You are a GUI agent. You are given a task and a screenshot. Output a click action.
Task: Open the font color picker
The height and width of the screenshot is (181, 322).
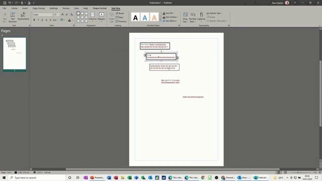[70, 20]
